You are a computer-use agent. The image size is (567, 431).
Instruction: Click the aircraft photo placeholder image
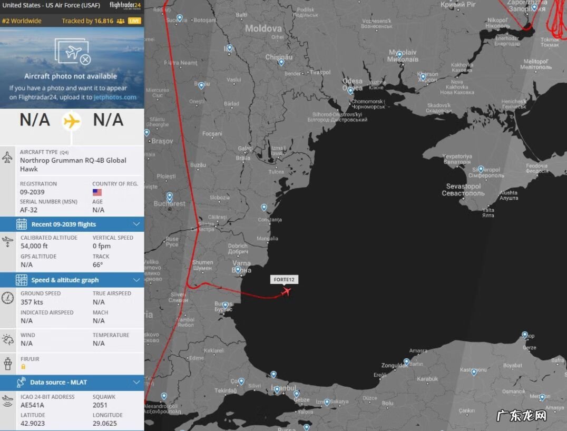click(x=72, y=53)
